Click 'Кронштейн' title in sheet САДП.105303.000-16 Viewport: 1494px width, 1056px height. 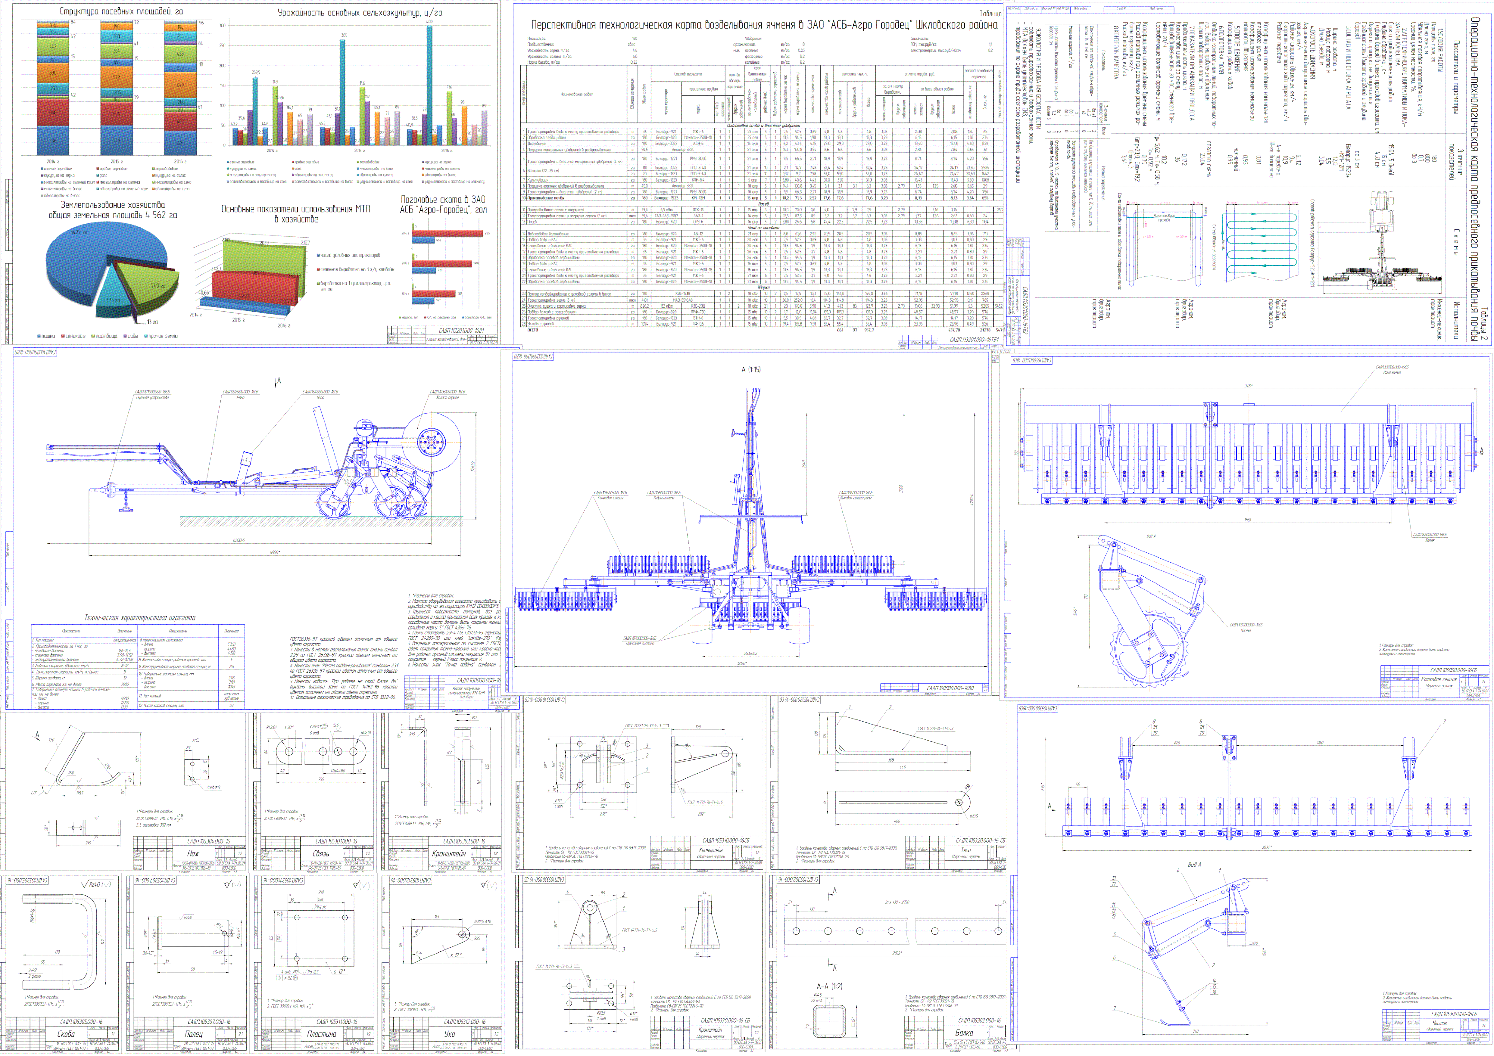tap(449, 854)
